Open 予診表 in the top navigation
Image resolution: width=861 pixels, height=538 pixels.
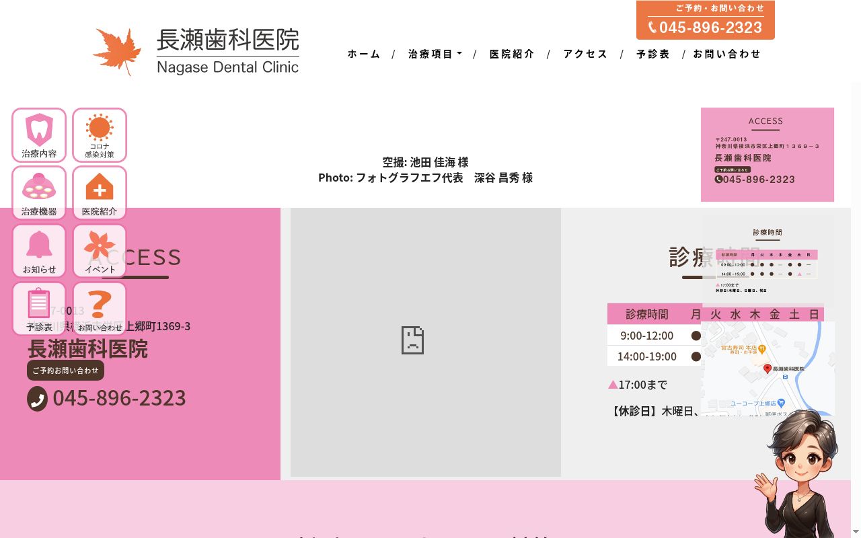point(653,54)
